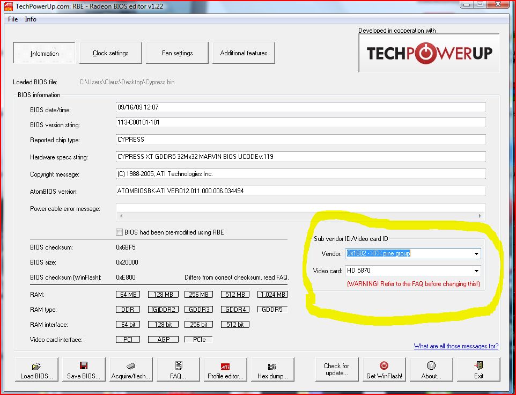Click the BIOS version string field
The image size is (516, 395).
click(x=300, y=122)
